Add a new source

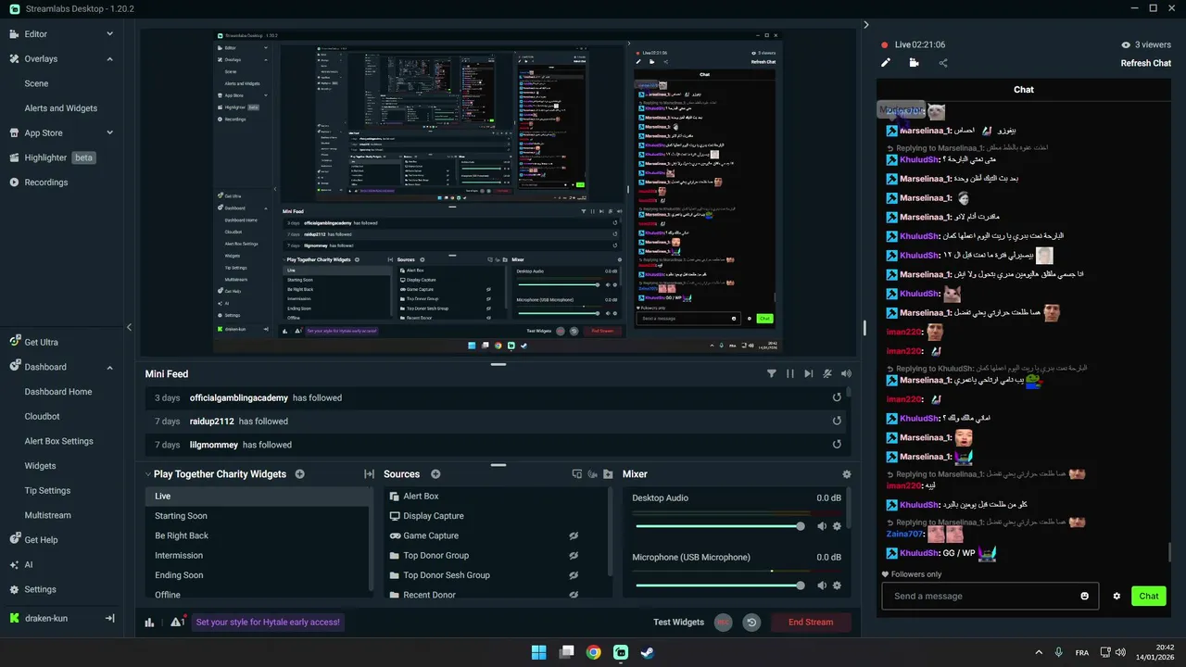point(435,474)
